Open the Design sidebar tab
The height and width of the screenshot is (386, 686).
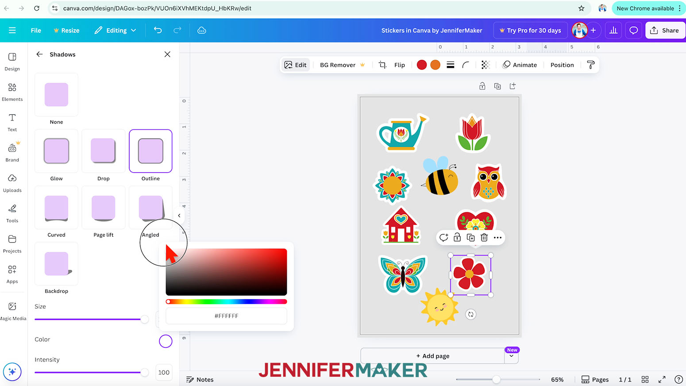pyautogui.click(x=12, y=62)
